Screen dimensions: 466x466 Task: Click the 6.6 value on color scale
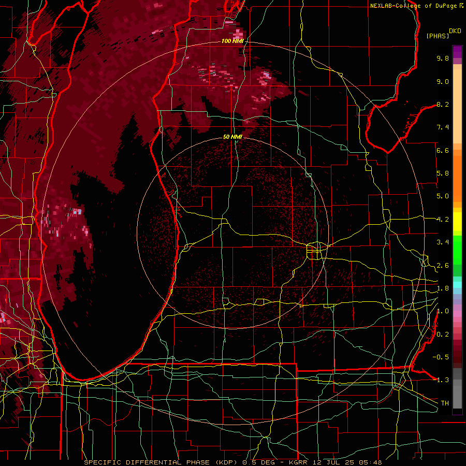point(443,150)
